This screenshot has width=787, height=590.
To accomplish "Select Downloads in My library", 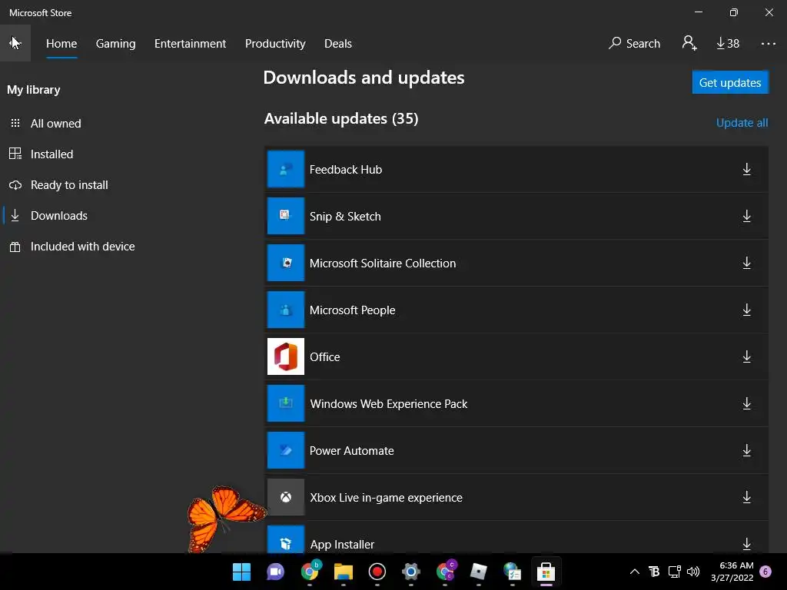I will (x=58, y=216).
